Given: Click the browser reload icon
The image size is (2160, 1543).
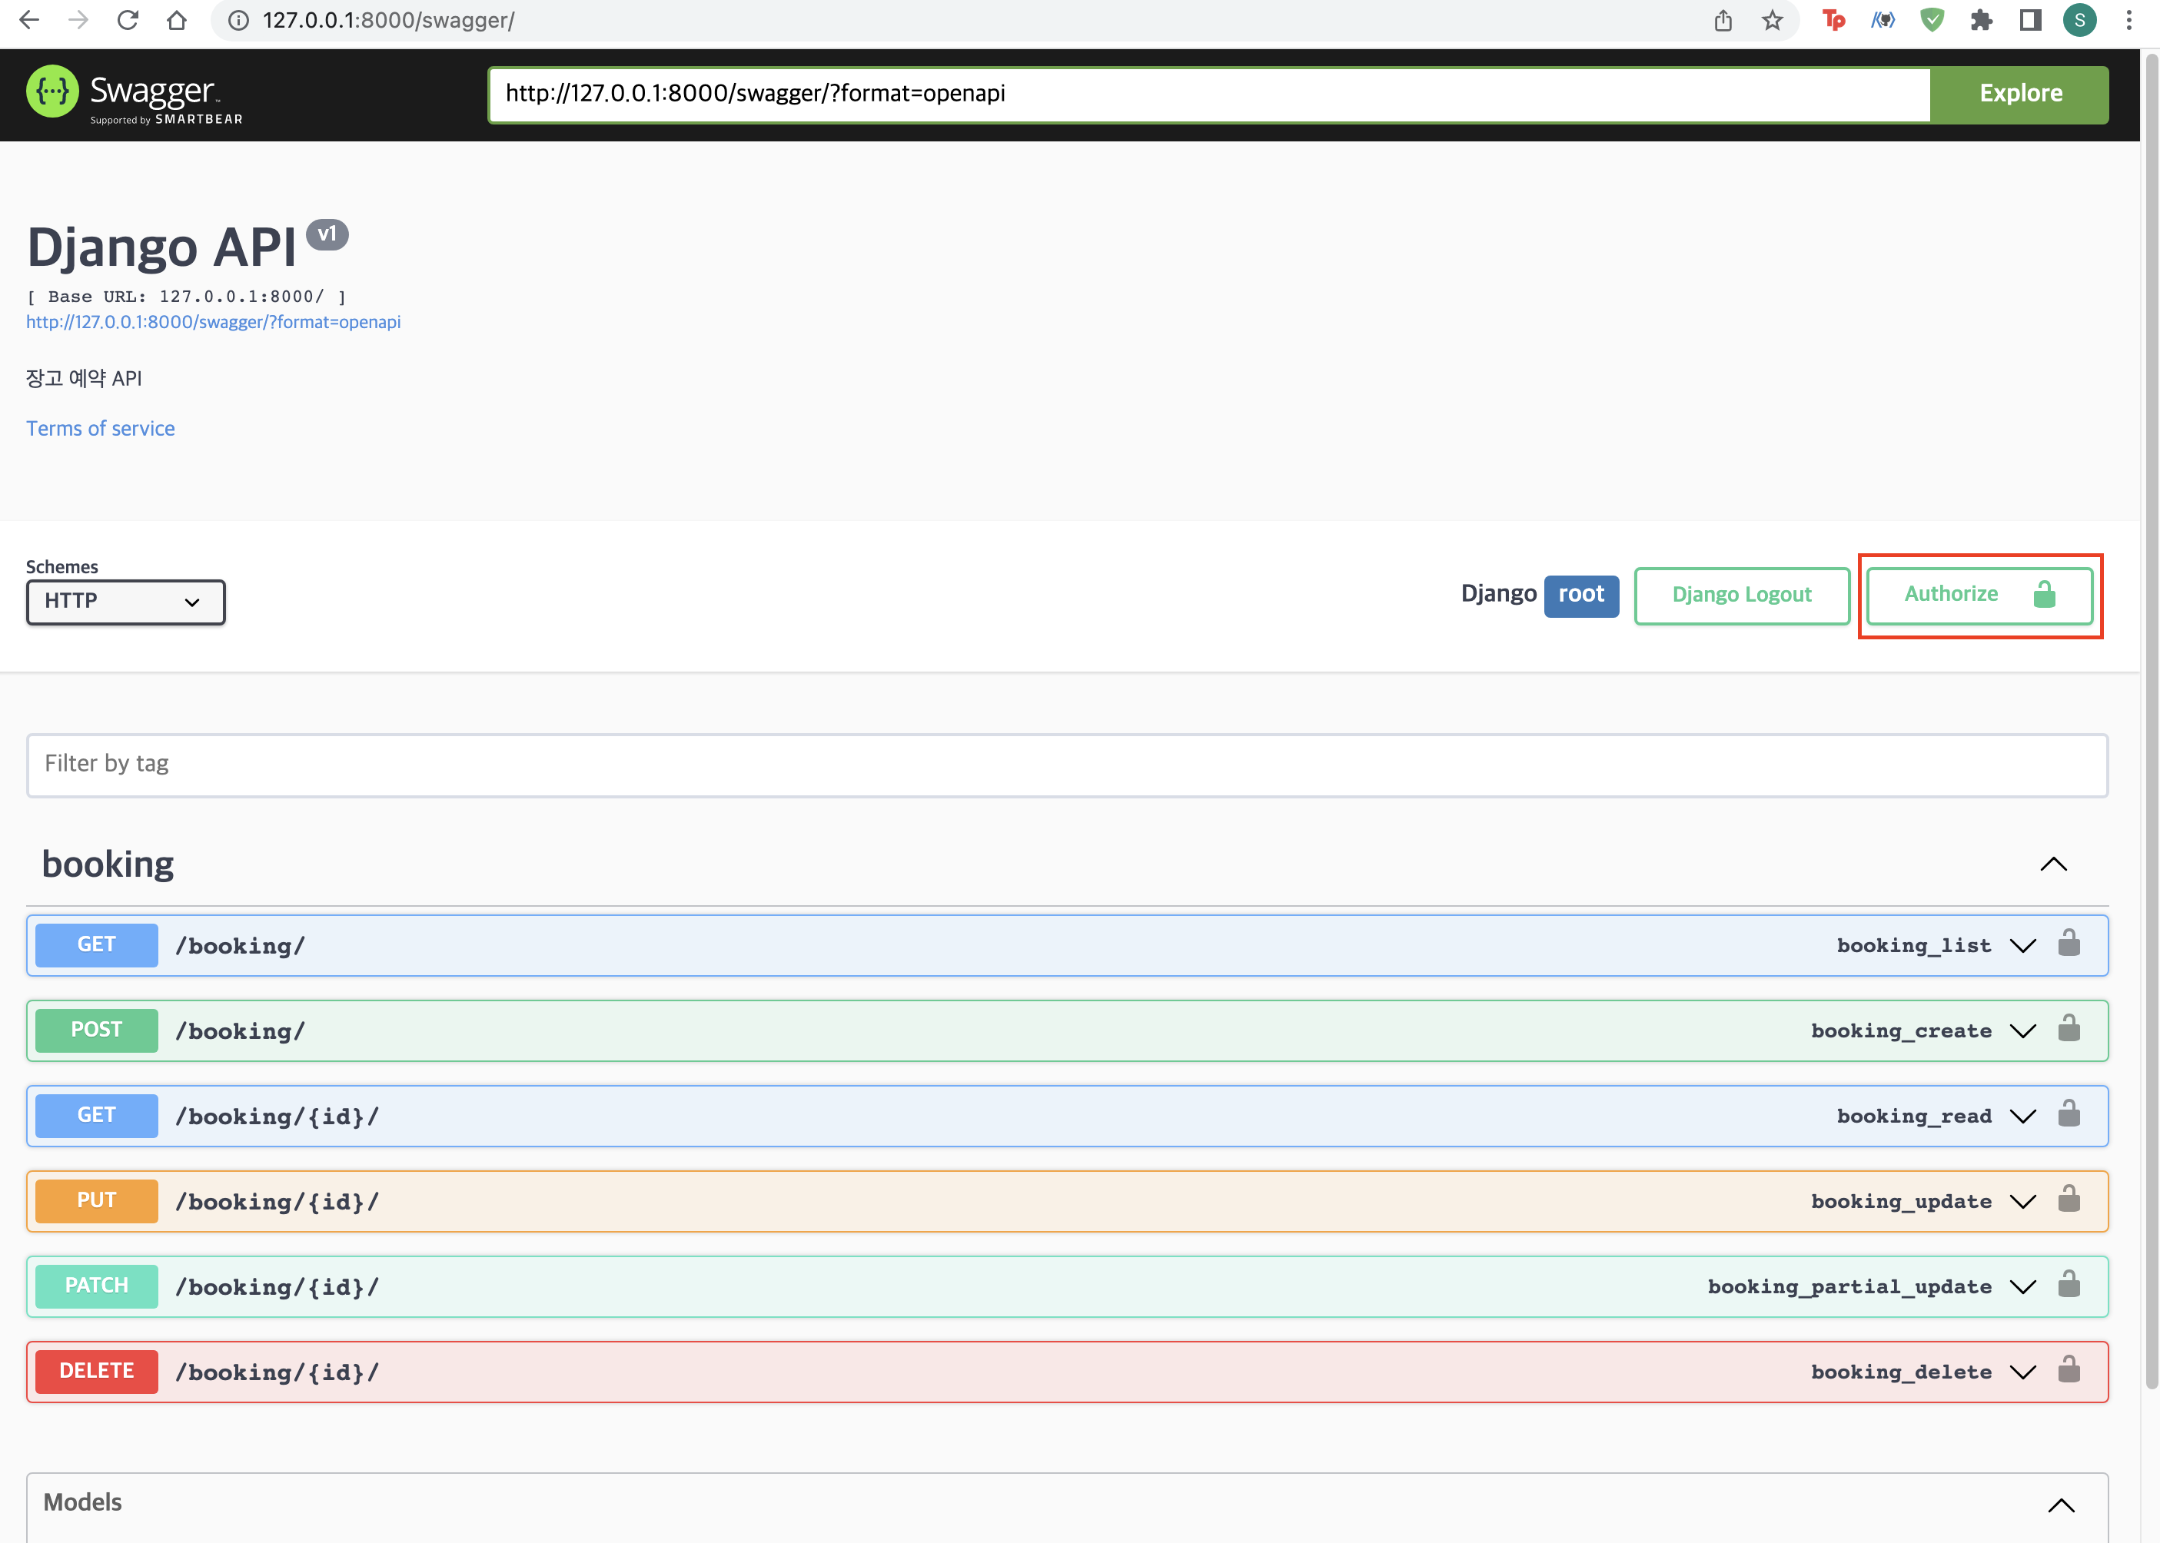Looking at the screenshot, I should point(128,20).
